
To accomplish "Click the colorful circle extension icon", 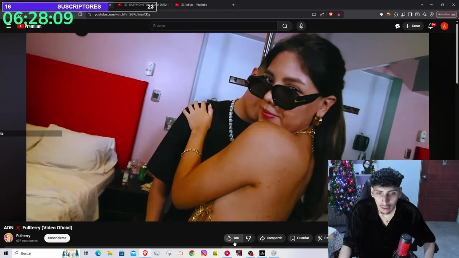I will point(388,14).
